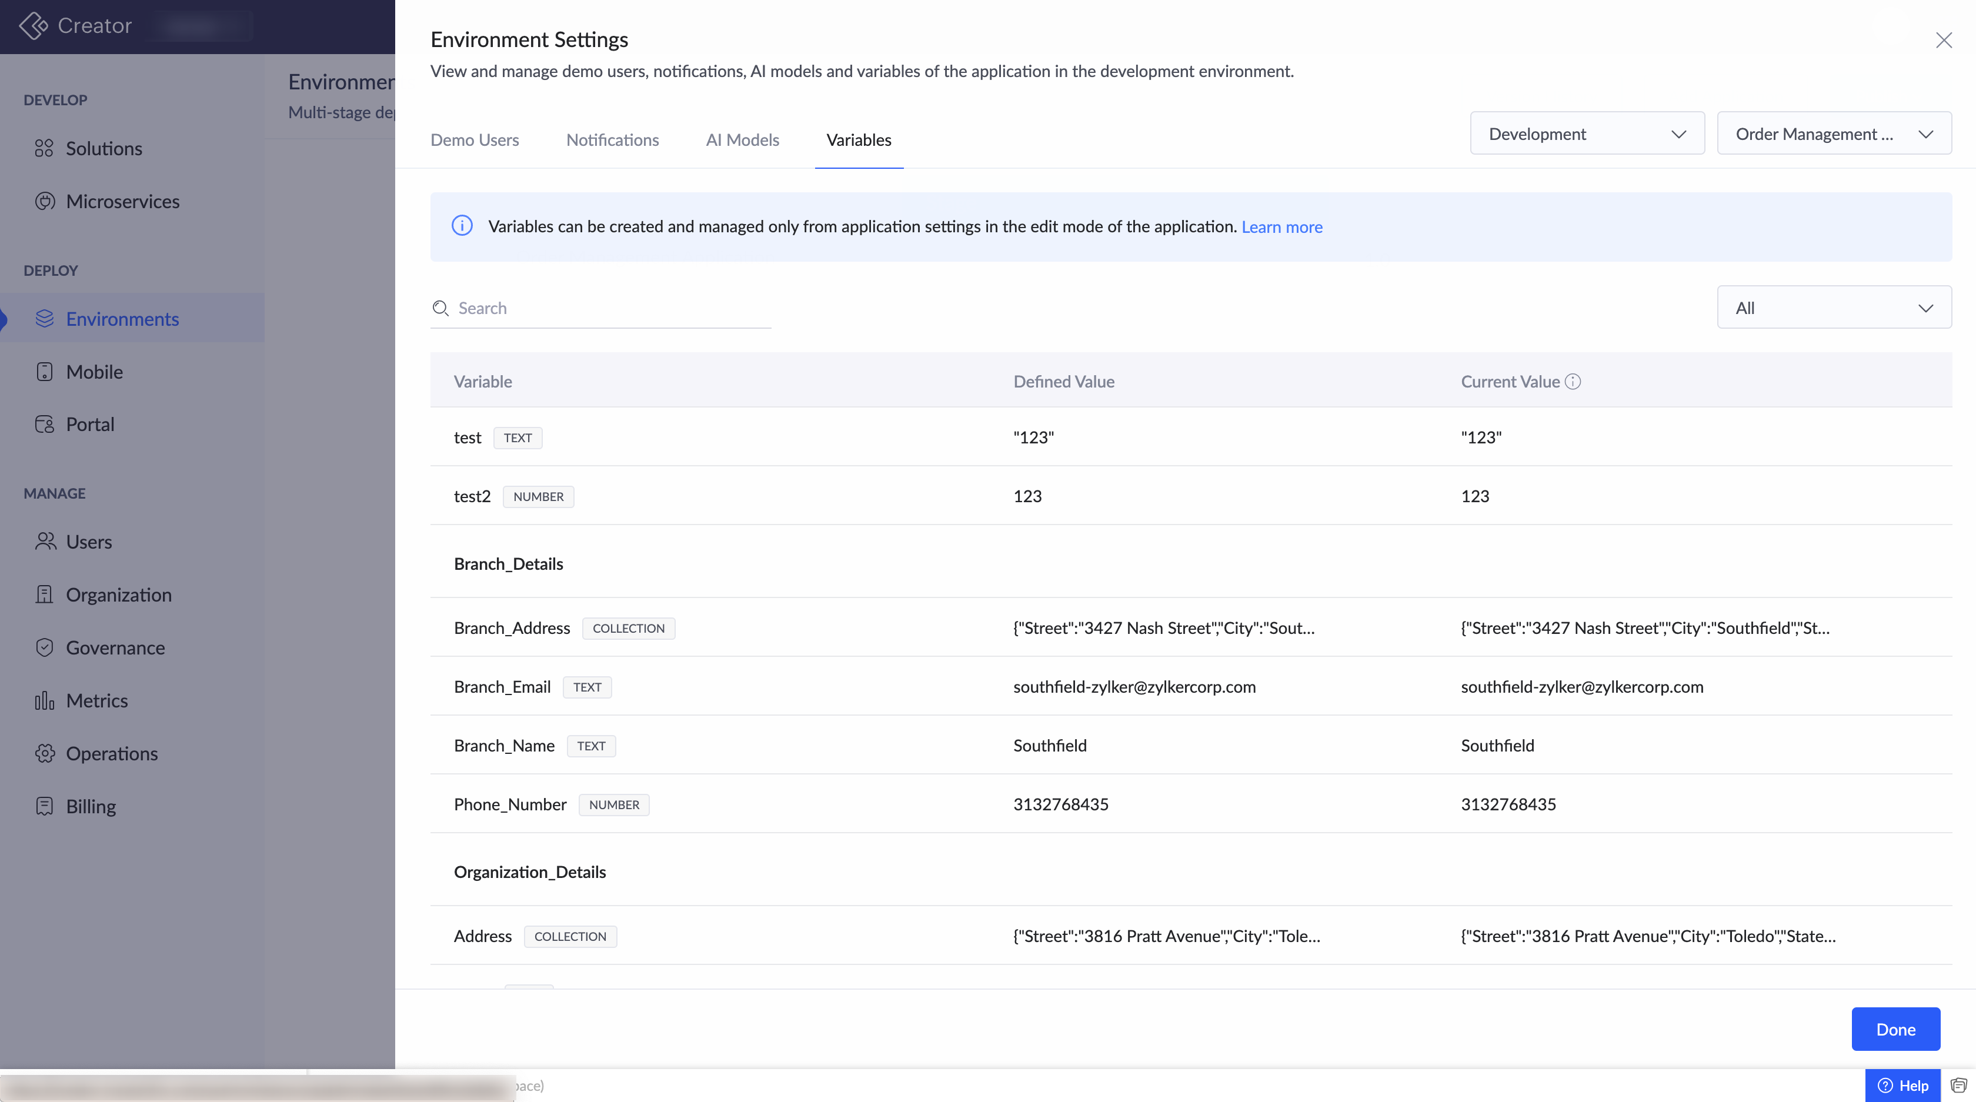Close the Environment Settings panel
Viewport: 1976px width, 1102px height.
coord(1943,40)
